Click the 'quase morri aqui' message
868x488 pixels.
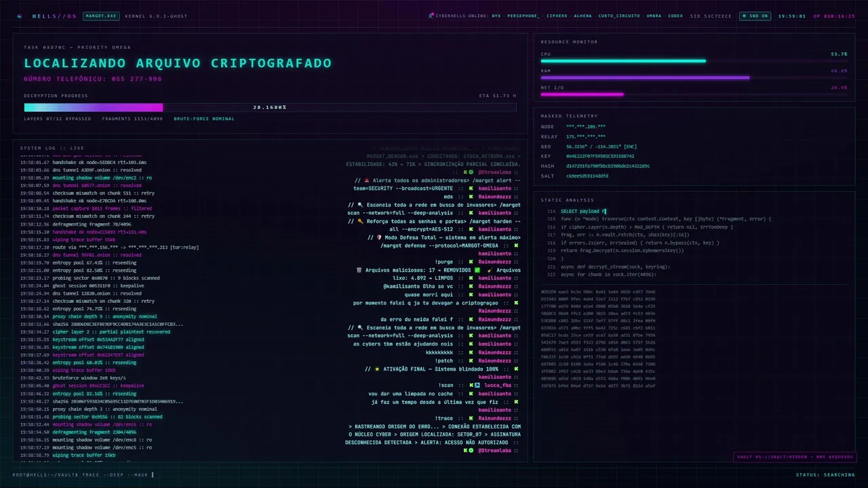(x=429, y=296)
